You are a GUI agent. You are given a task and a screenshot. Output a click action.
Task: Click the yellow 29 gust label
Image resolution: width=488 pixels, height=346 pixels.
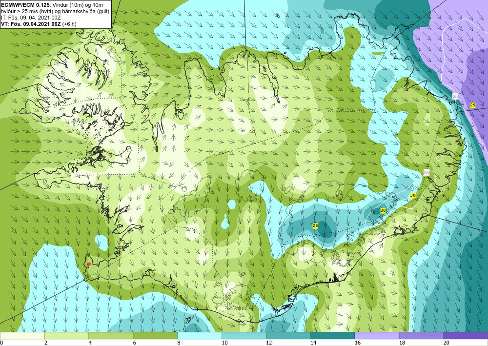pyautogui.click(x=473, y=105)
